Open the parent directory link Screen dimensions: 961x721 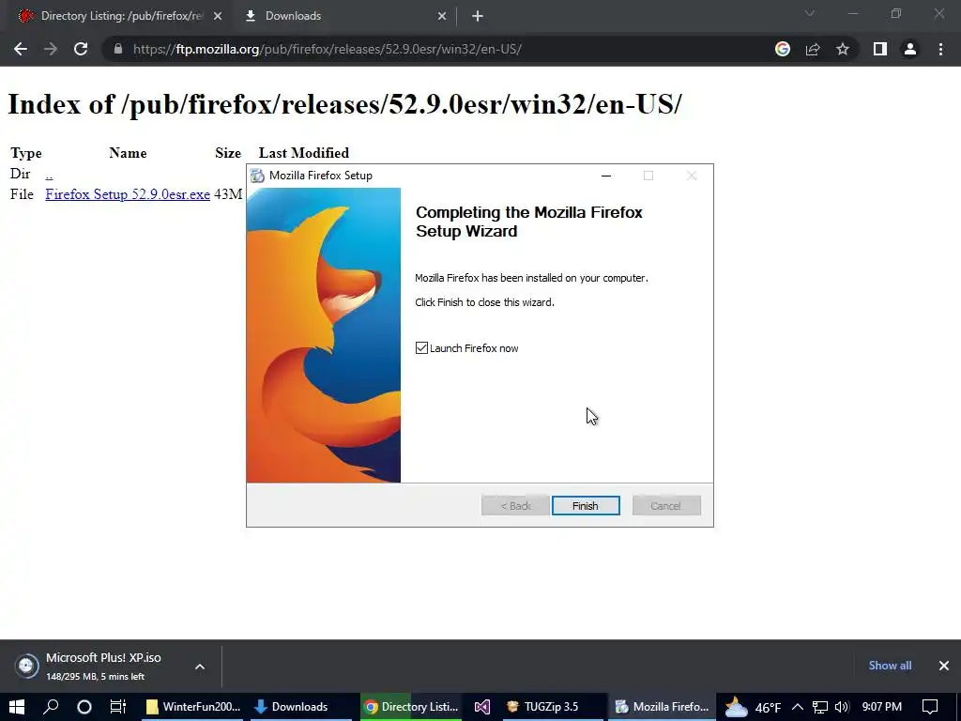click(49, 174)
